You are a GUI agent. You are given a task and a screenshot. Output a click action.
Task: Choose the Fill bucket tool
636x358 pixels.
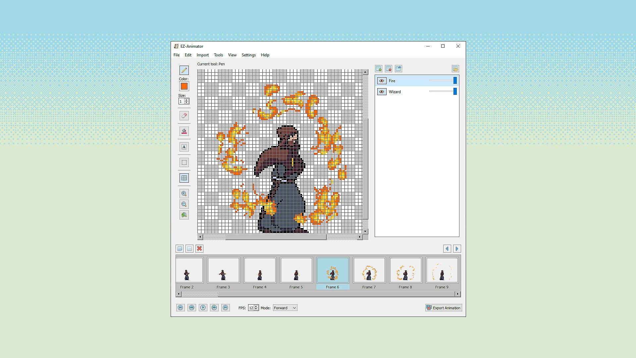click(184, 131)
